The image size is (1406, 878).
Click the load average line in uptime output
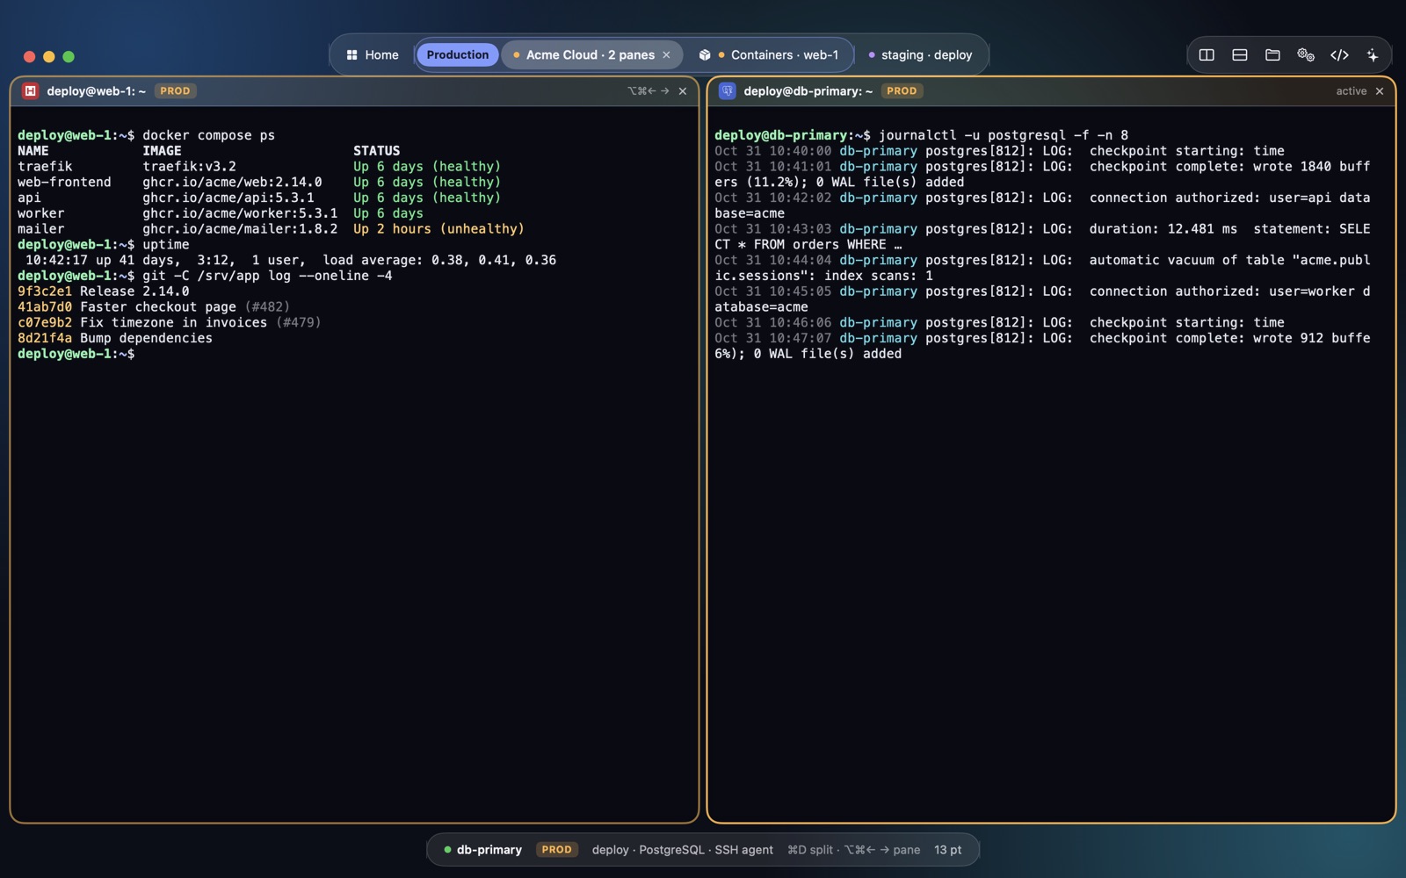(x=291, y=260)
